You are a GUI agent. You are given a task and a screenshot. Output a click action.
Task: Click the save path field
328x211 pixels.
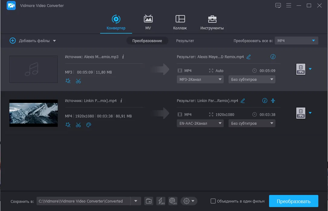[83, 201]
